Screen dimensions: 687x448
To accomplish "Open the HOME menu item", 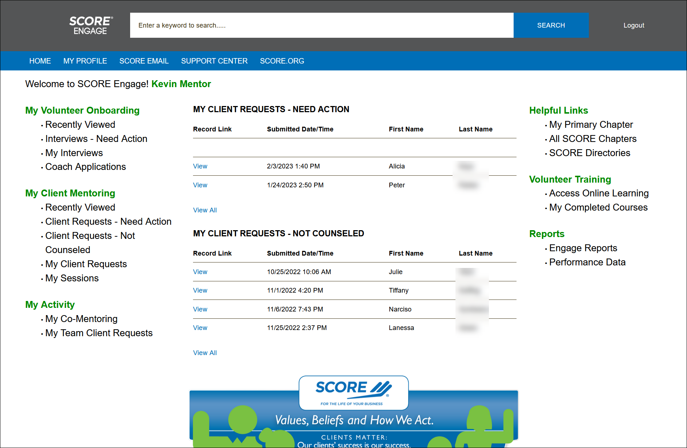I will point(40,61).
